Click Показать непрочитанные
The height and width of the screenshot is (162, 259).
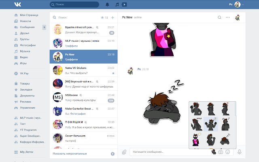pos(70,154)
